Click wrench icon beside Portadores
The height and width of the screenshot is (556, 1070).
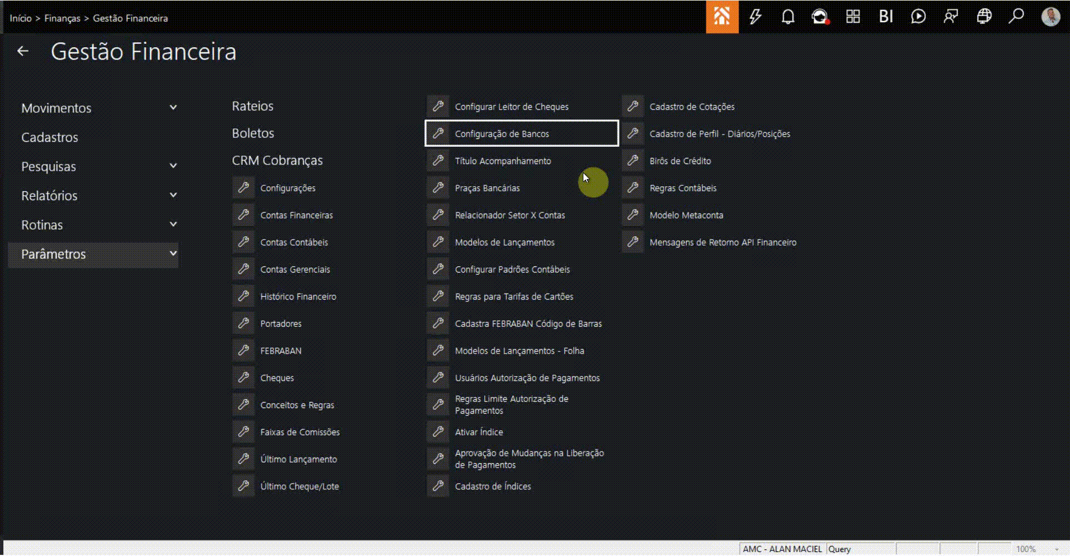pos(244,324)
